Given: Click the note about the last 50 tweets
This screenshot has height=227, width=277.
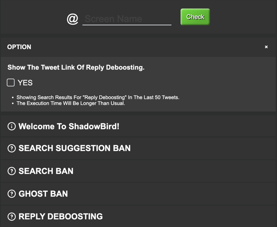Looking at the screenshot, I should coord(98,97).
